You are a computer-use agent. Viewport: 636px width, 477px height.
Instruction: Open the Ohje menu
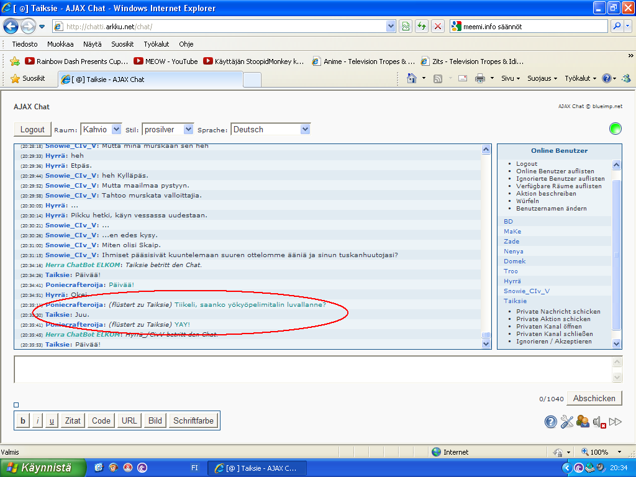pyautogui.click(x=186, y=44)
